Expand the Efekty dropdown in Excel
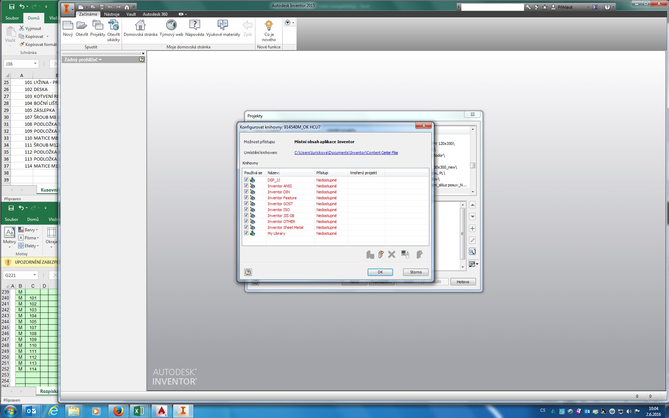 [38, 246]
